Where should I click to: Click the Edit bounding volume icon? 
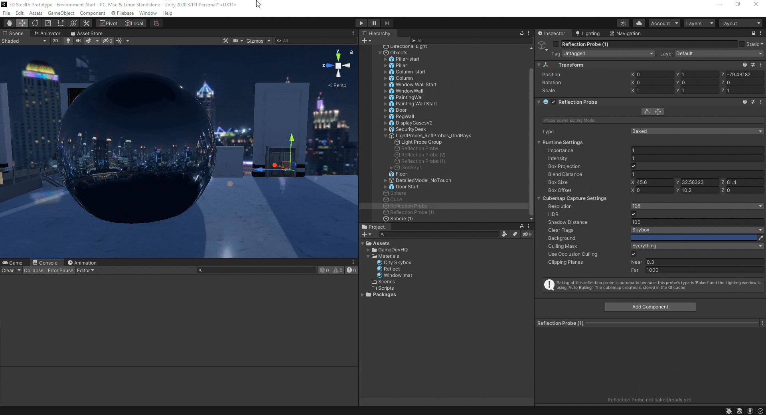647,112
